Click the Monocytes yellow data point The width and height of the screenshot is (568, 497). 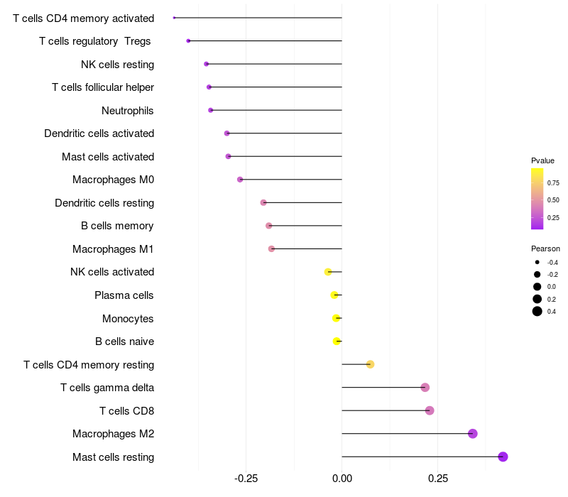point(336,318)
